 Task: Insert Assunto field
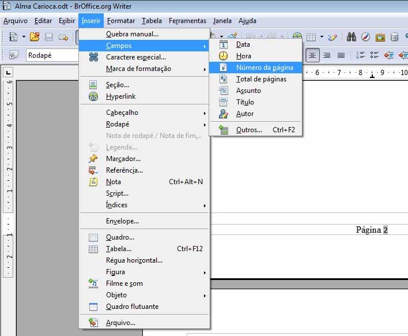[x=255, y=91]
